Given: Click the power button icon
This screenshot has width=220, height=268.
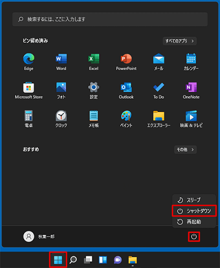Looking at the screenshot, I should pos(194,237).
